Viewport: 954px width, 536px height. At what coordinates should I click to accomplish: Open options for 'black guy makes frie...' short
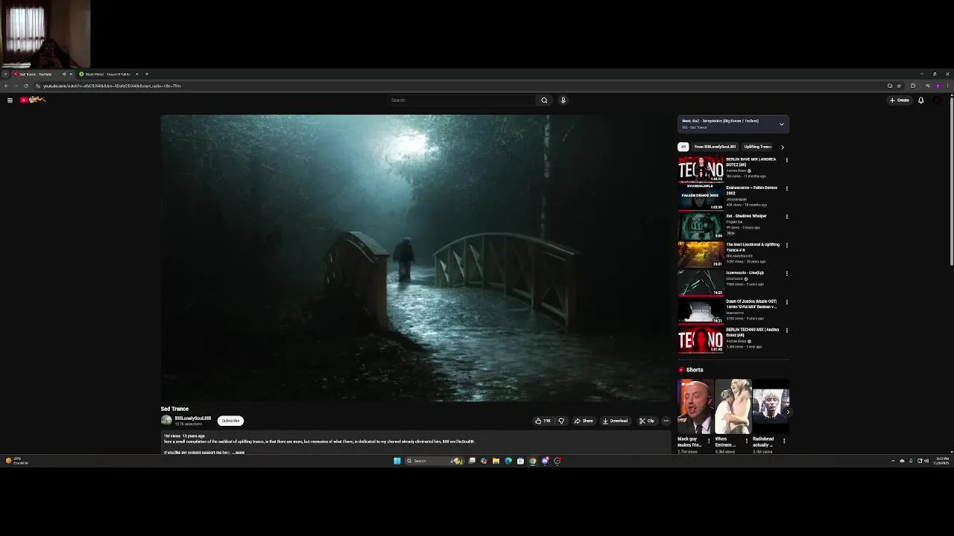pos(709,441)
